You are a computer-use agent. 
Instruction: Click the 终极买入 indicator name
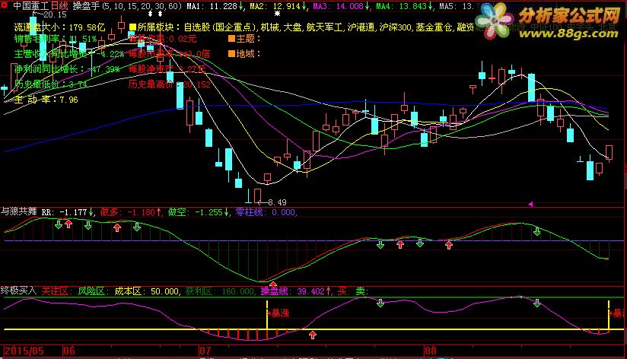(18, 291)
